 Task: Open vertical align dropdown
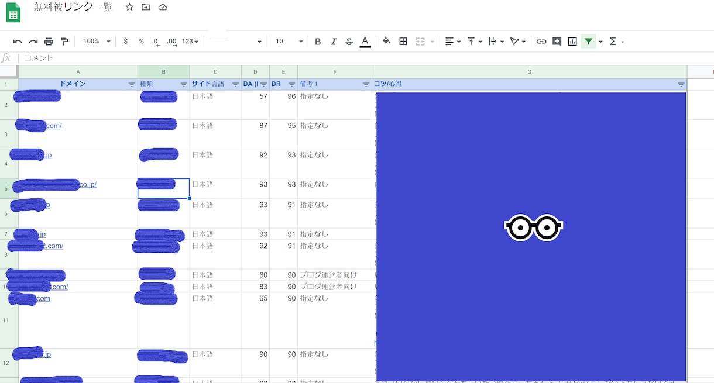coord(474,42)
